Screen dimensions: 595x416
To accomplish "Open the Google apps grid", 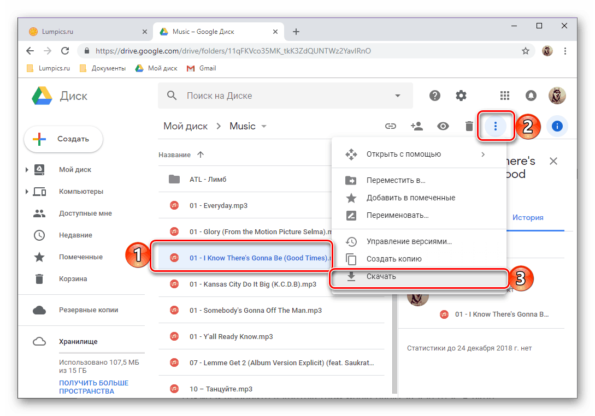I will tap(505, 96).
